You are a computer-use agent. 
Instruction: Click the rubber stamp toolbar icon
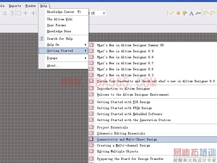pyautogui.click(x=11, y=13)
